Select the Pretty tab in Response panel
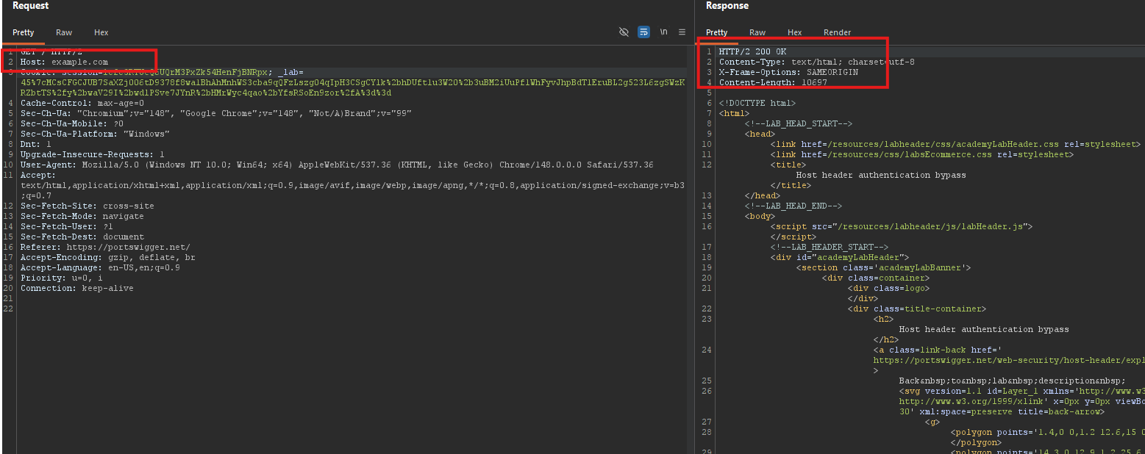This screenshot has width=1145, height=454. (717, 32)
